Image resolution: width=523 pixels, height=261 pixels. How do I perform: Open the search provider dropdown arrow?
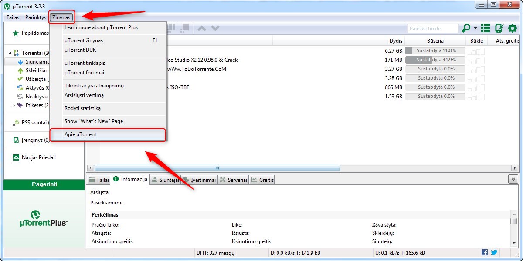475,29
